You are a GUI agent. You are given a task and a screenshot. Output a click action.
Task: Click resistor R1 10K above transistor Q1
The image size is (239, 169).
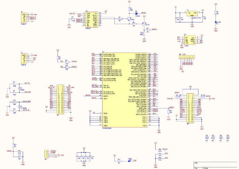point(130,9)
